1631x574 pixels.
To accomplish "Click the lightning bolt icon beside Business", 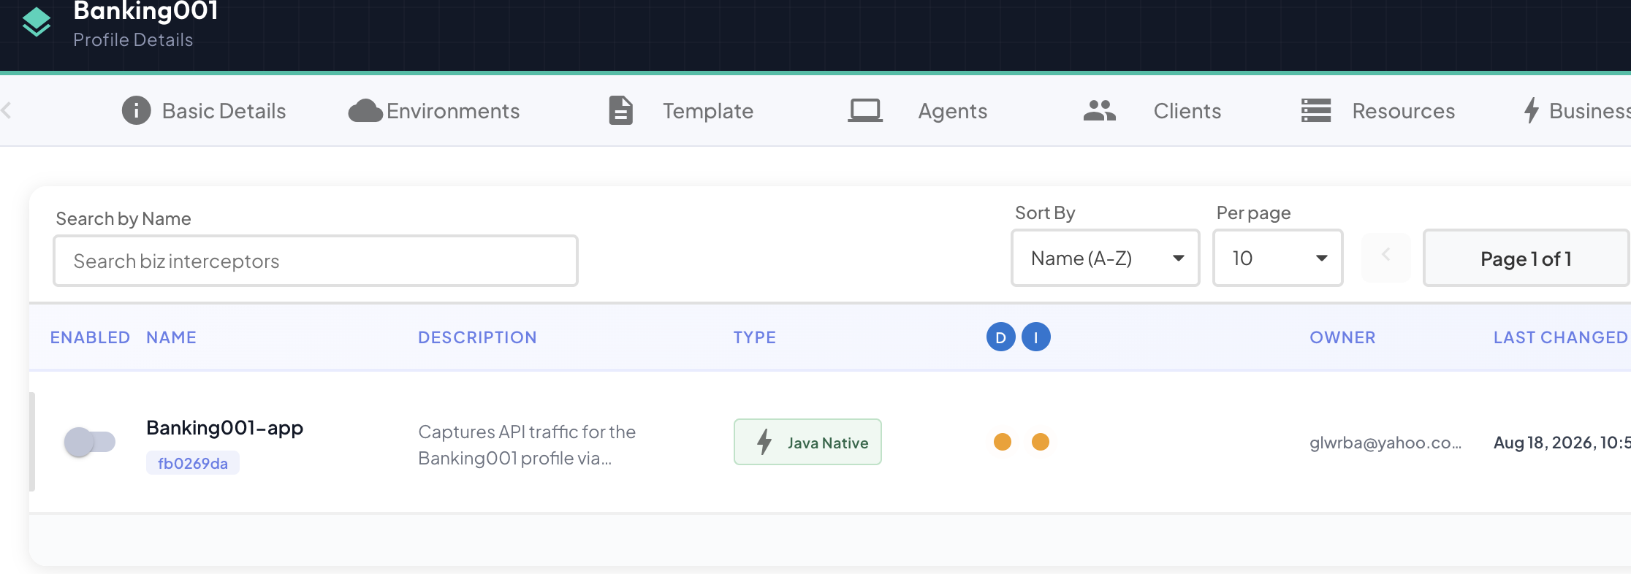I will click(1532, 111).
